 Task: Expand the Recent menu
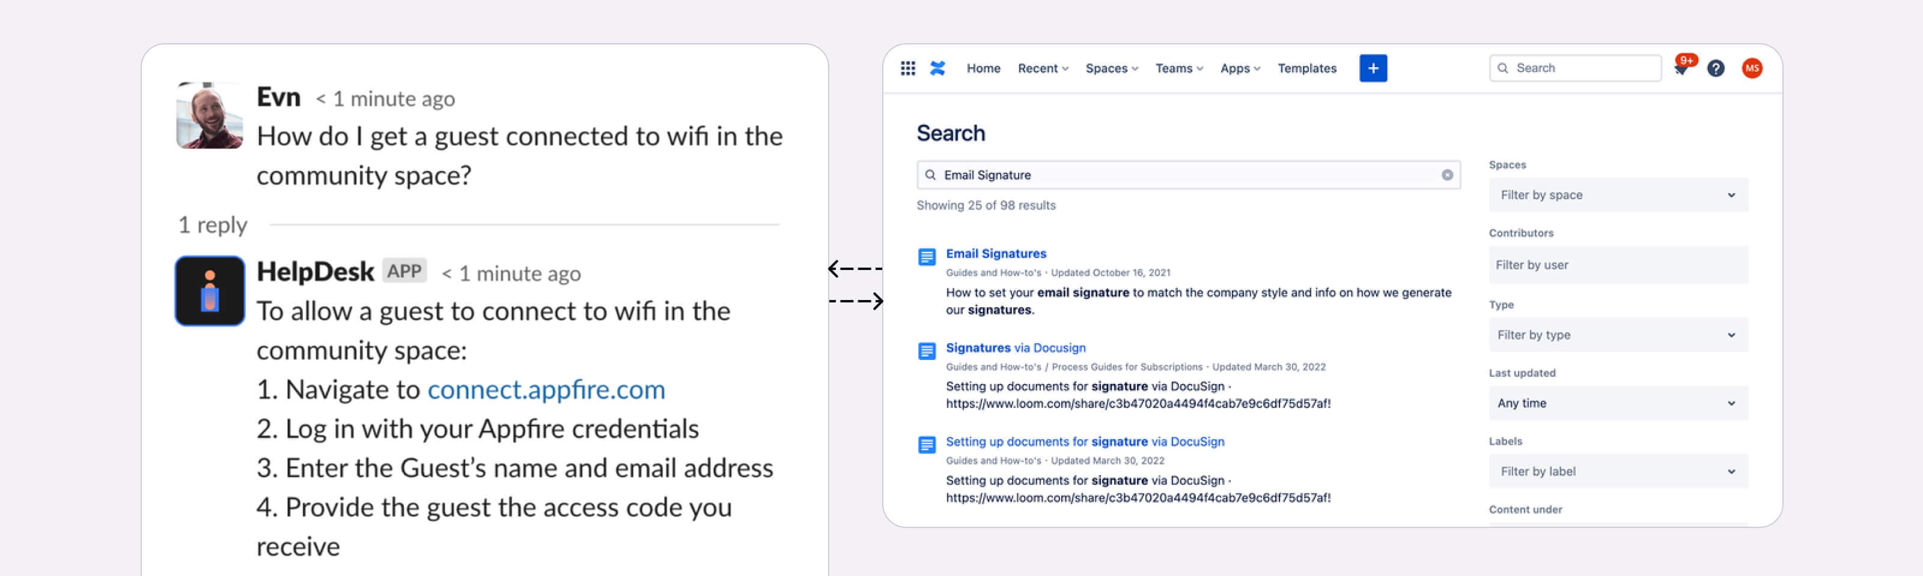pyautogui.click(x=1043, y=68)
